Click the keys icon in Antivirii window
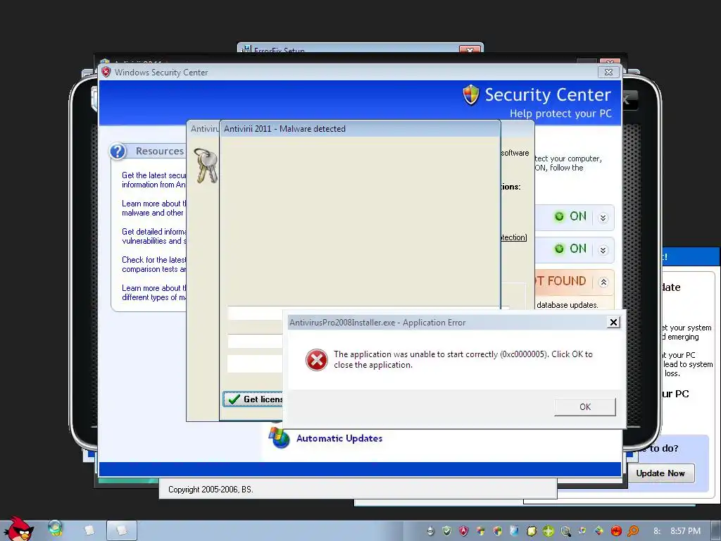The width and height of the screenshot is (721, 541). [x=205, y=165]
